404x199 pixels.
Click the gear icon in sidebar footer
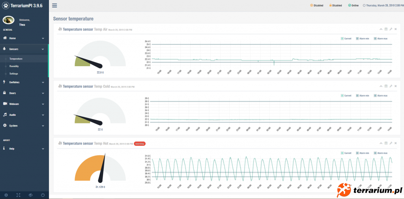[6, 195]
